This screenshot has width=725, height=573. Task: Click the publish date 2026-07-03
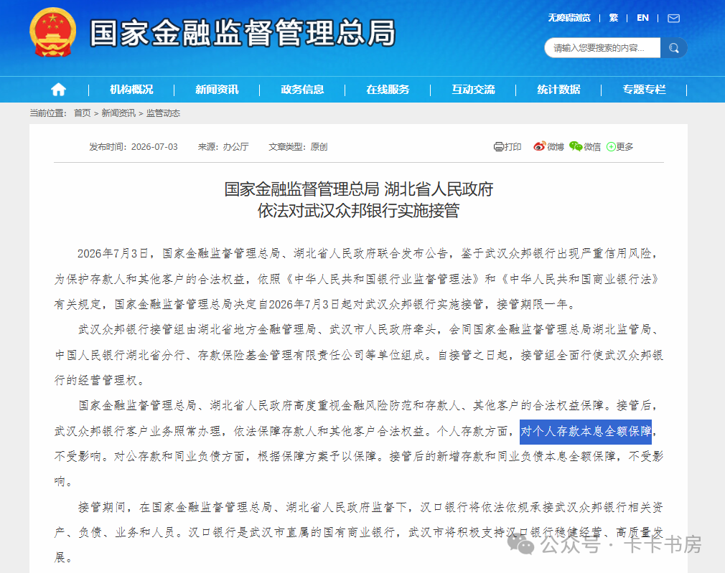(154, 147)
